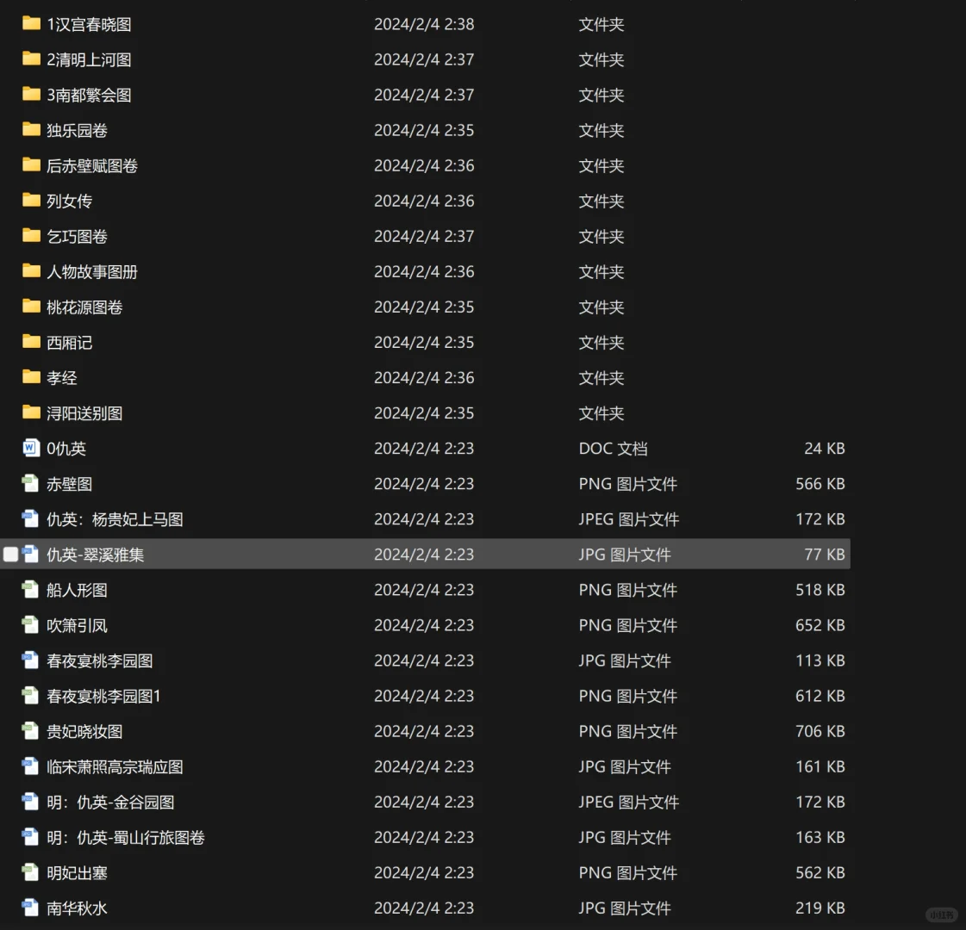Click the Word document icon of 0仇英

coord(30,448)
